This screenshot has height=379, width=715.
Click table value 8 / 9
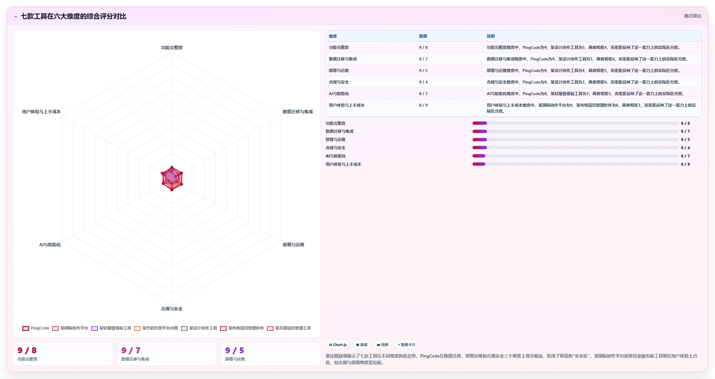click(x=423, y=105)
